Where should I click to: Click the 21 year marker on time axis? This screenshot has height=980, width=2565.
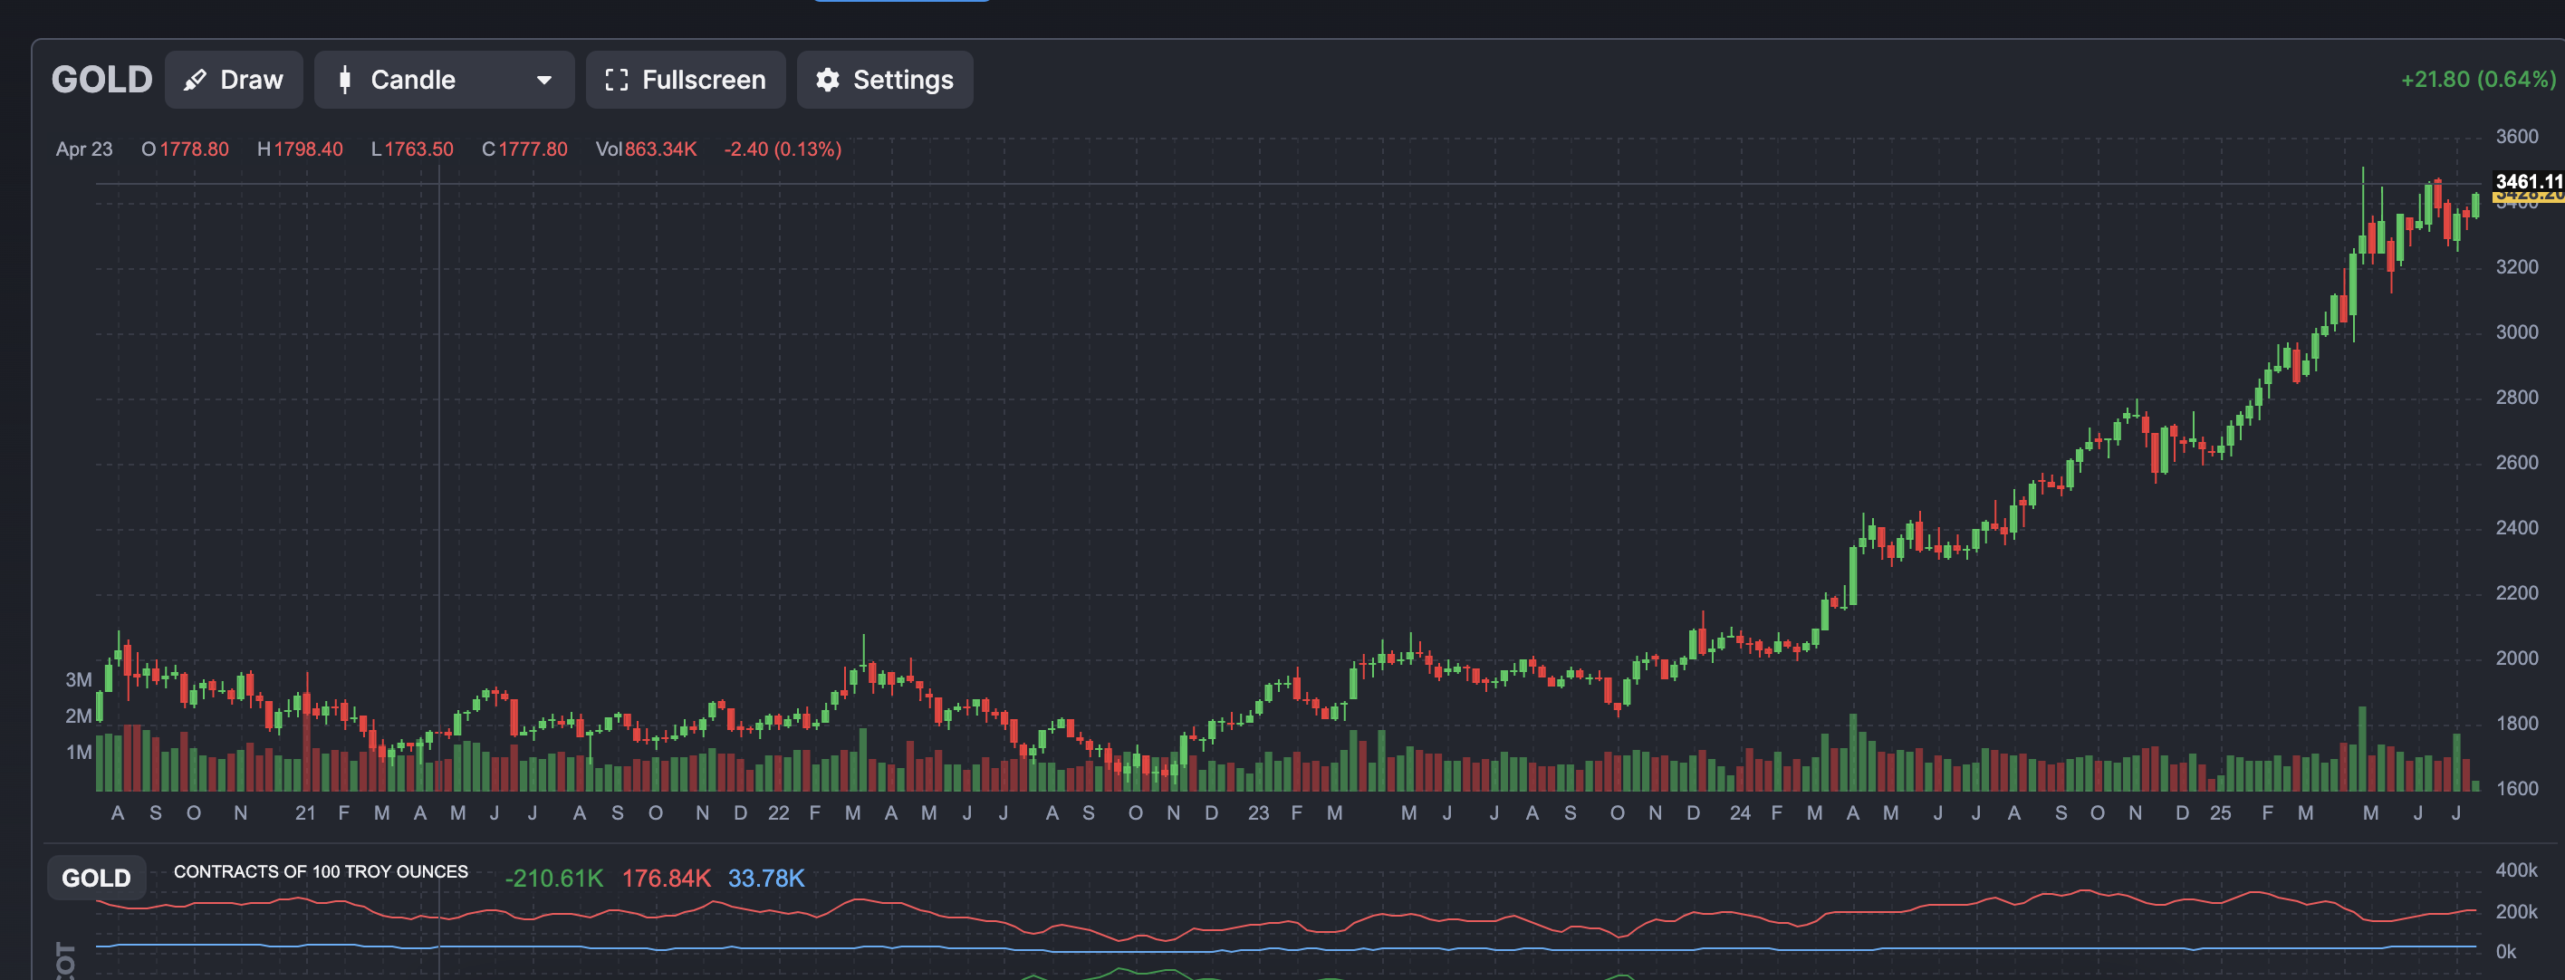coord(304,813)
